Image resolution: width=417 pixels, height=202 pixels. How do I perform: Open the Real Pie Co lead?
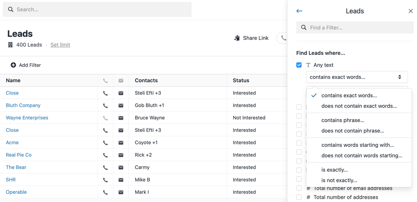click(19, 155)
